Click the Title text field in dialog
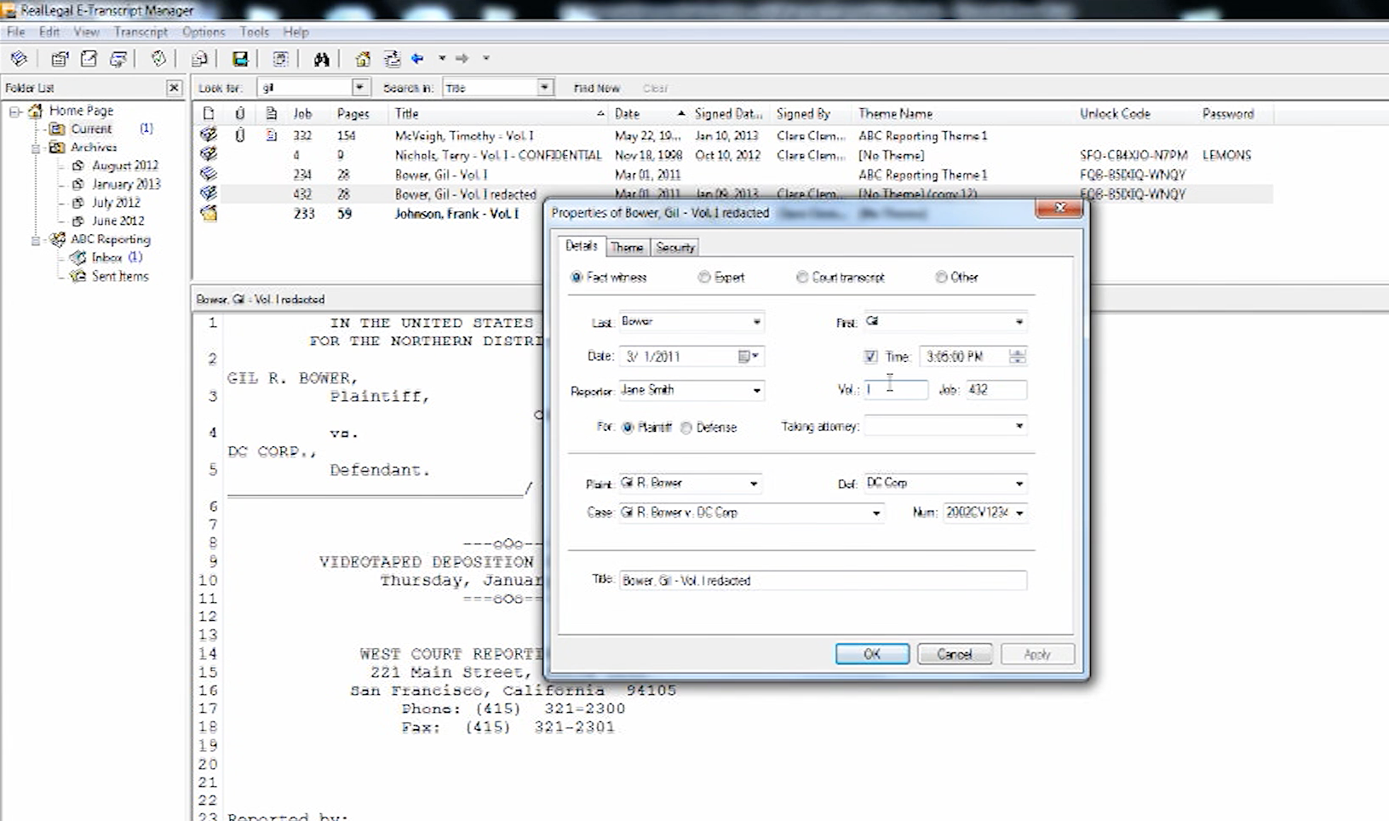Viewport: 1389px width, 821px height. point(822,581)
